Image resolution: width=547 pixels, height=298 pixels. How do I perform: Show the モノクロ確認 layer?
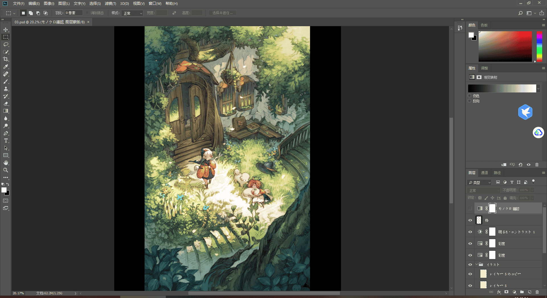(470, 208)
